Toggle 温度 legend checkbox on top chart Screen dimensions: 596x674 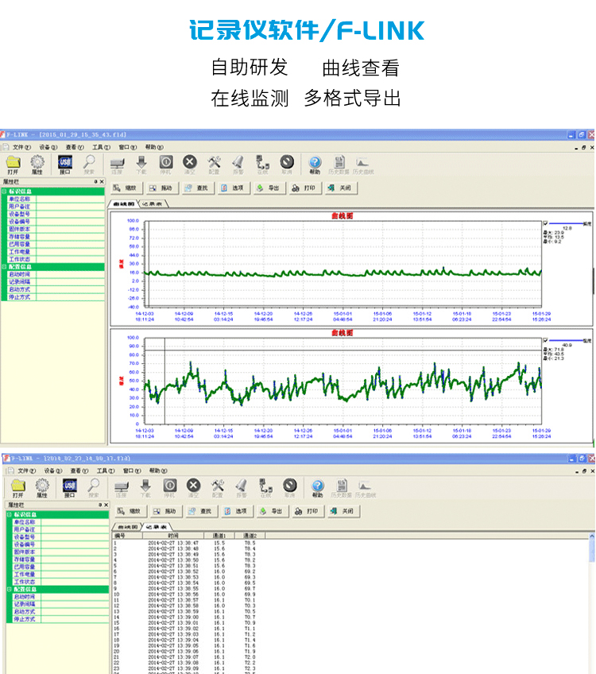point(545,223)
